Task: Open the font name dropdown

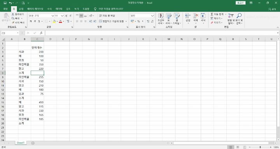Action: click(x=52, y=16)
